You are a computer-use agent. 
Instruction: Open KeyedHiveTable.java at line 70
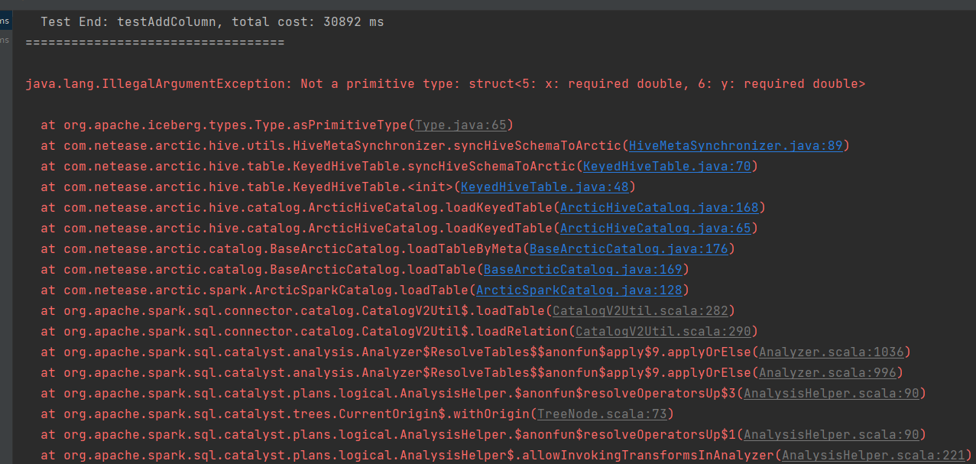[x=666, y=166]
